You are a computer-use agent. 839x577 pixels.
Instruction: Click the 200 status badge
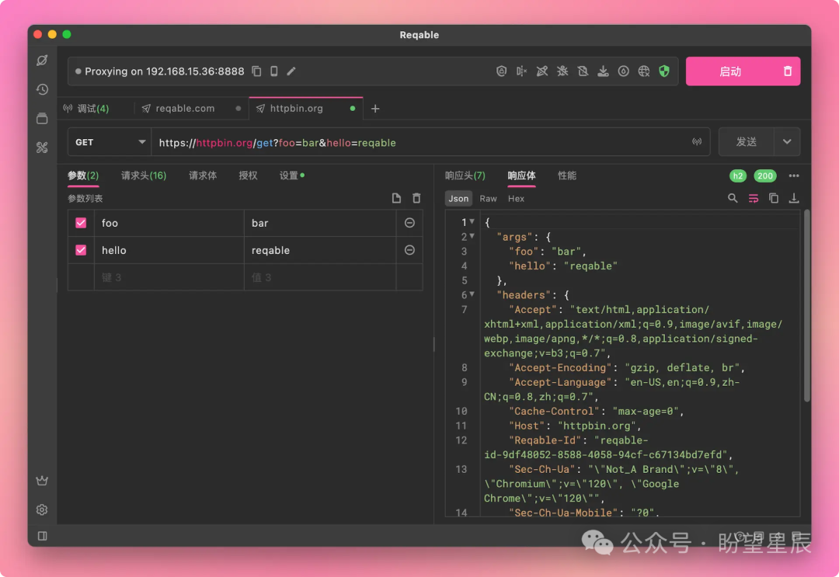click(x=764, y=176)
